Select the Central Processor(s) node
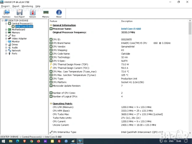192x144 pixels. click(22, 23)
